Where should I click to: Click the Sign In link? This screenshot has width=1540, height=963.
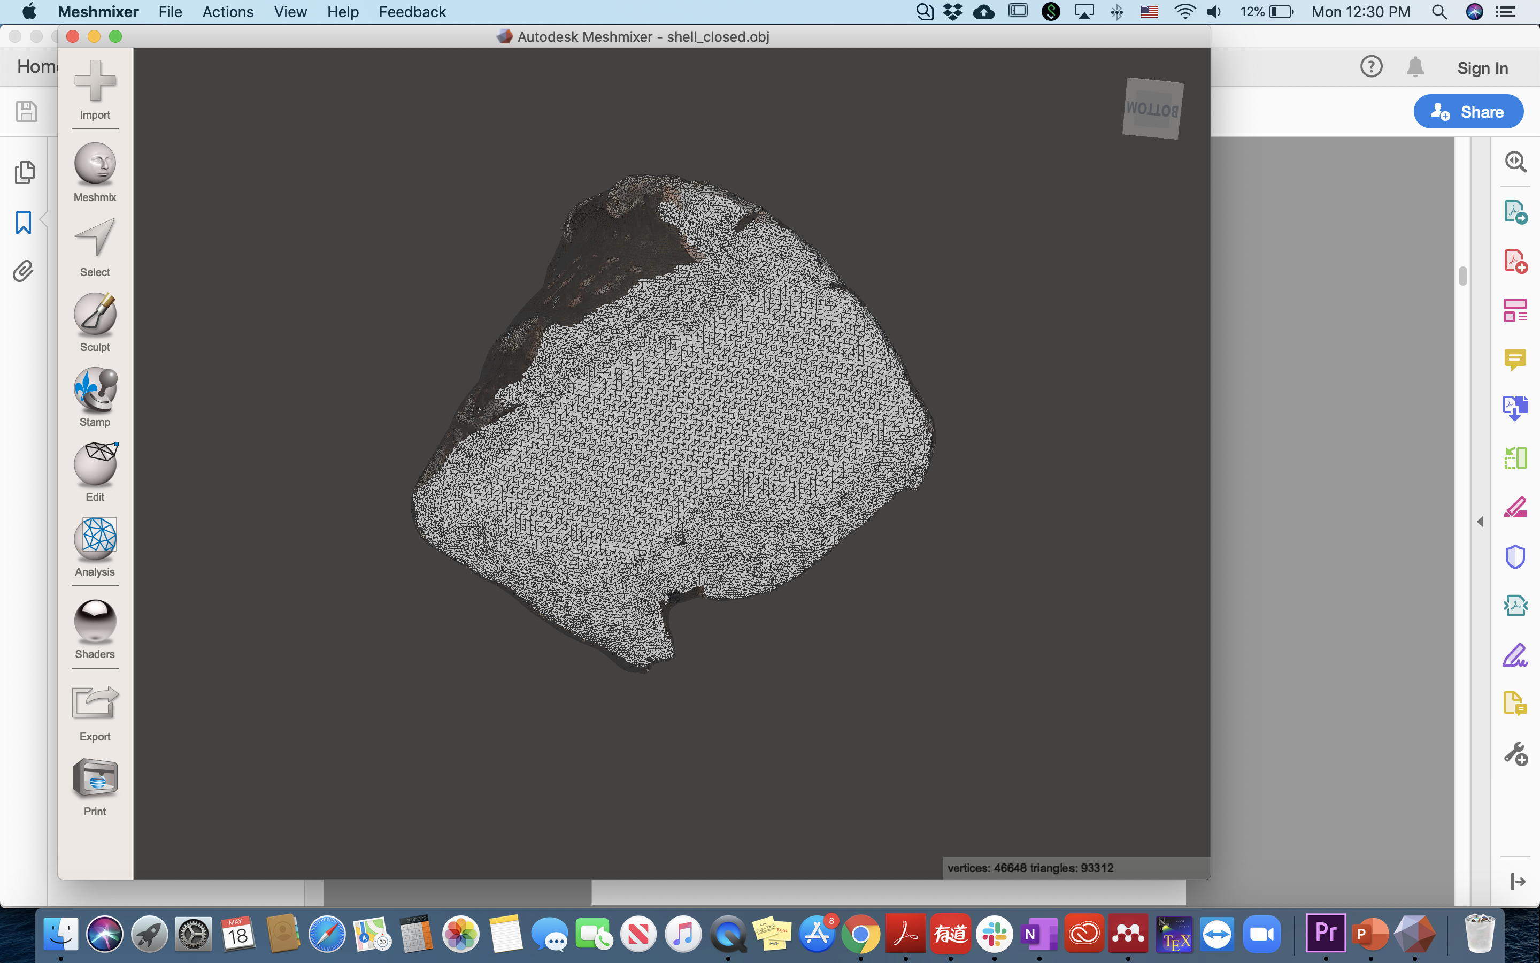[1482, 68]
